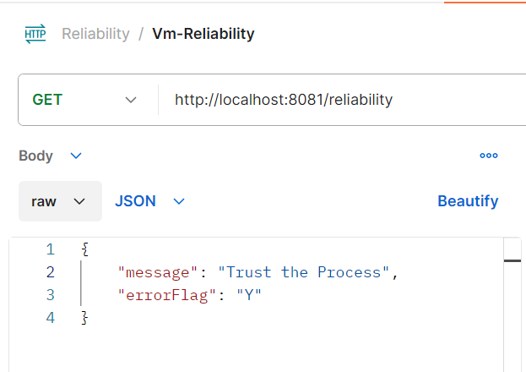
Task: Click the "Trust the Process" value
Action: (304, 272)
